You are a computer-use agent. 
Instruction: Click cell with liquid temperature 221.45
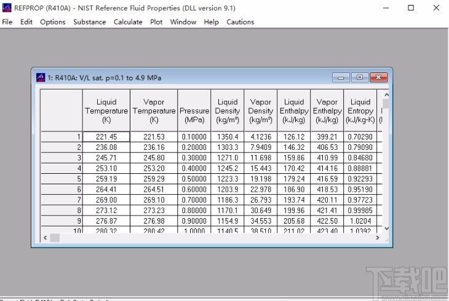tap(106, 137)
